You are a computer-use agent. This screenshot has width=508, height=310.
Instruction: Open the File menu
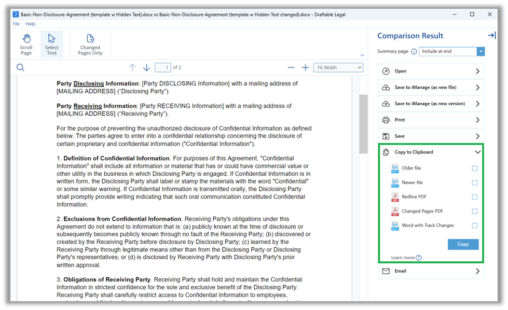16,24
